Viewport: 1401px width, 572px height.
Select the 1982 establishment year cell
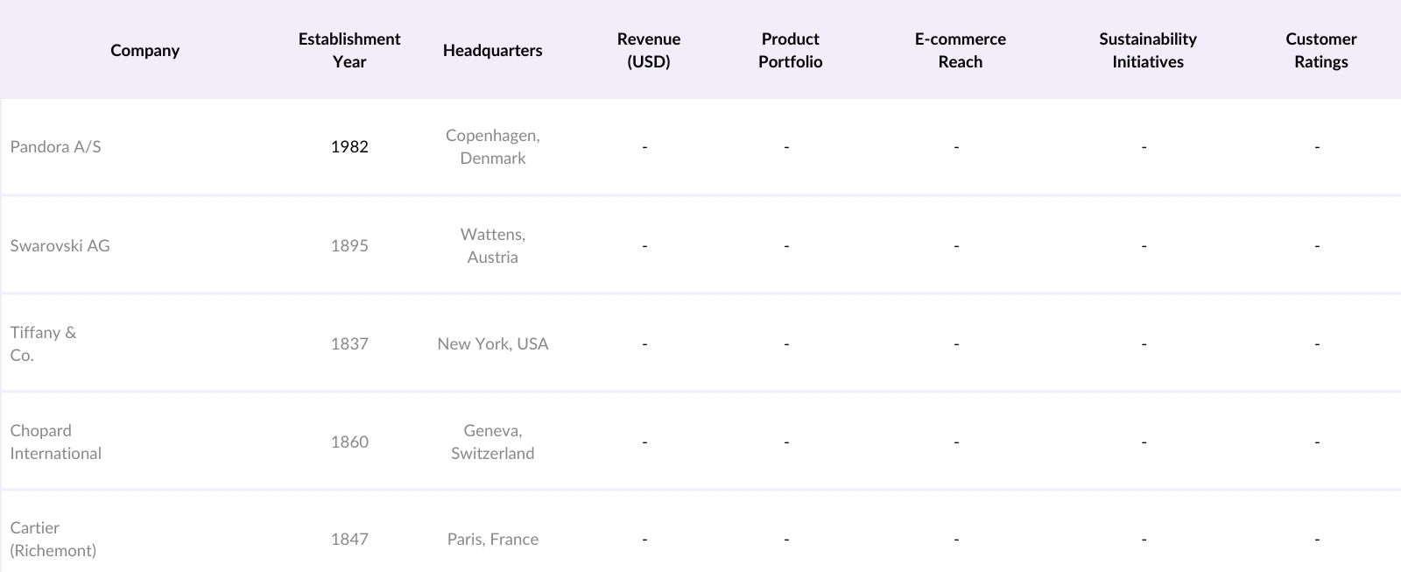coord(349,147)
